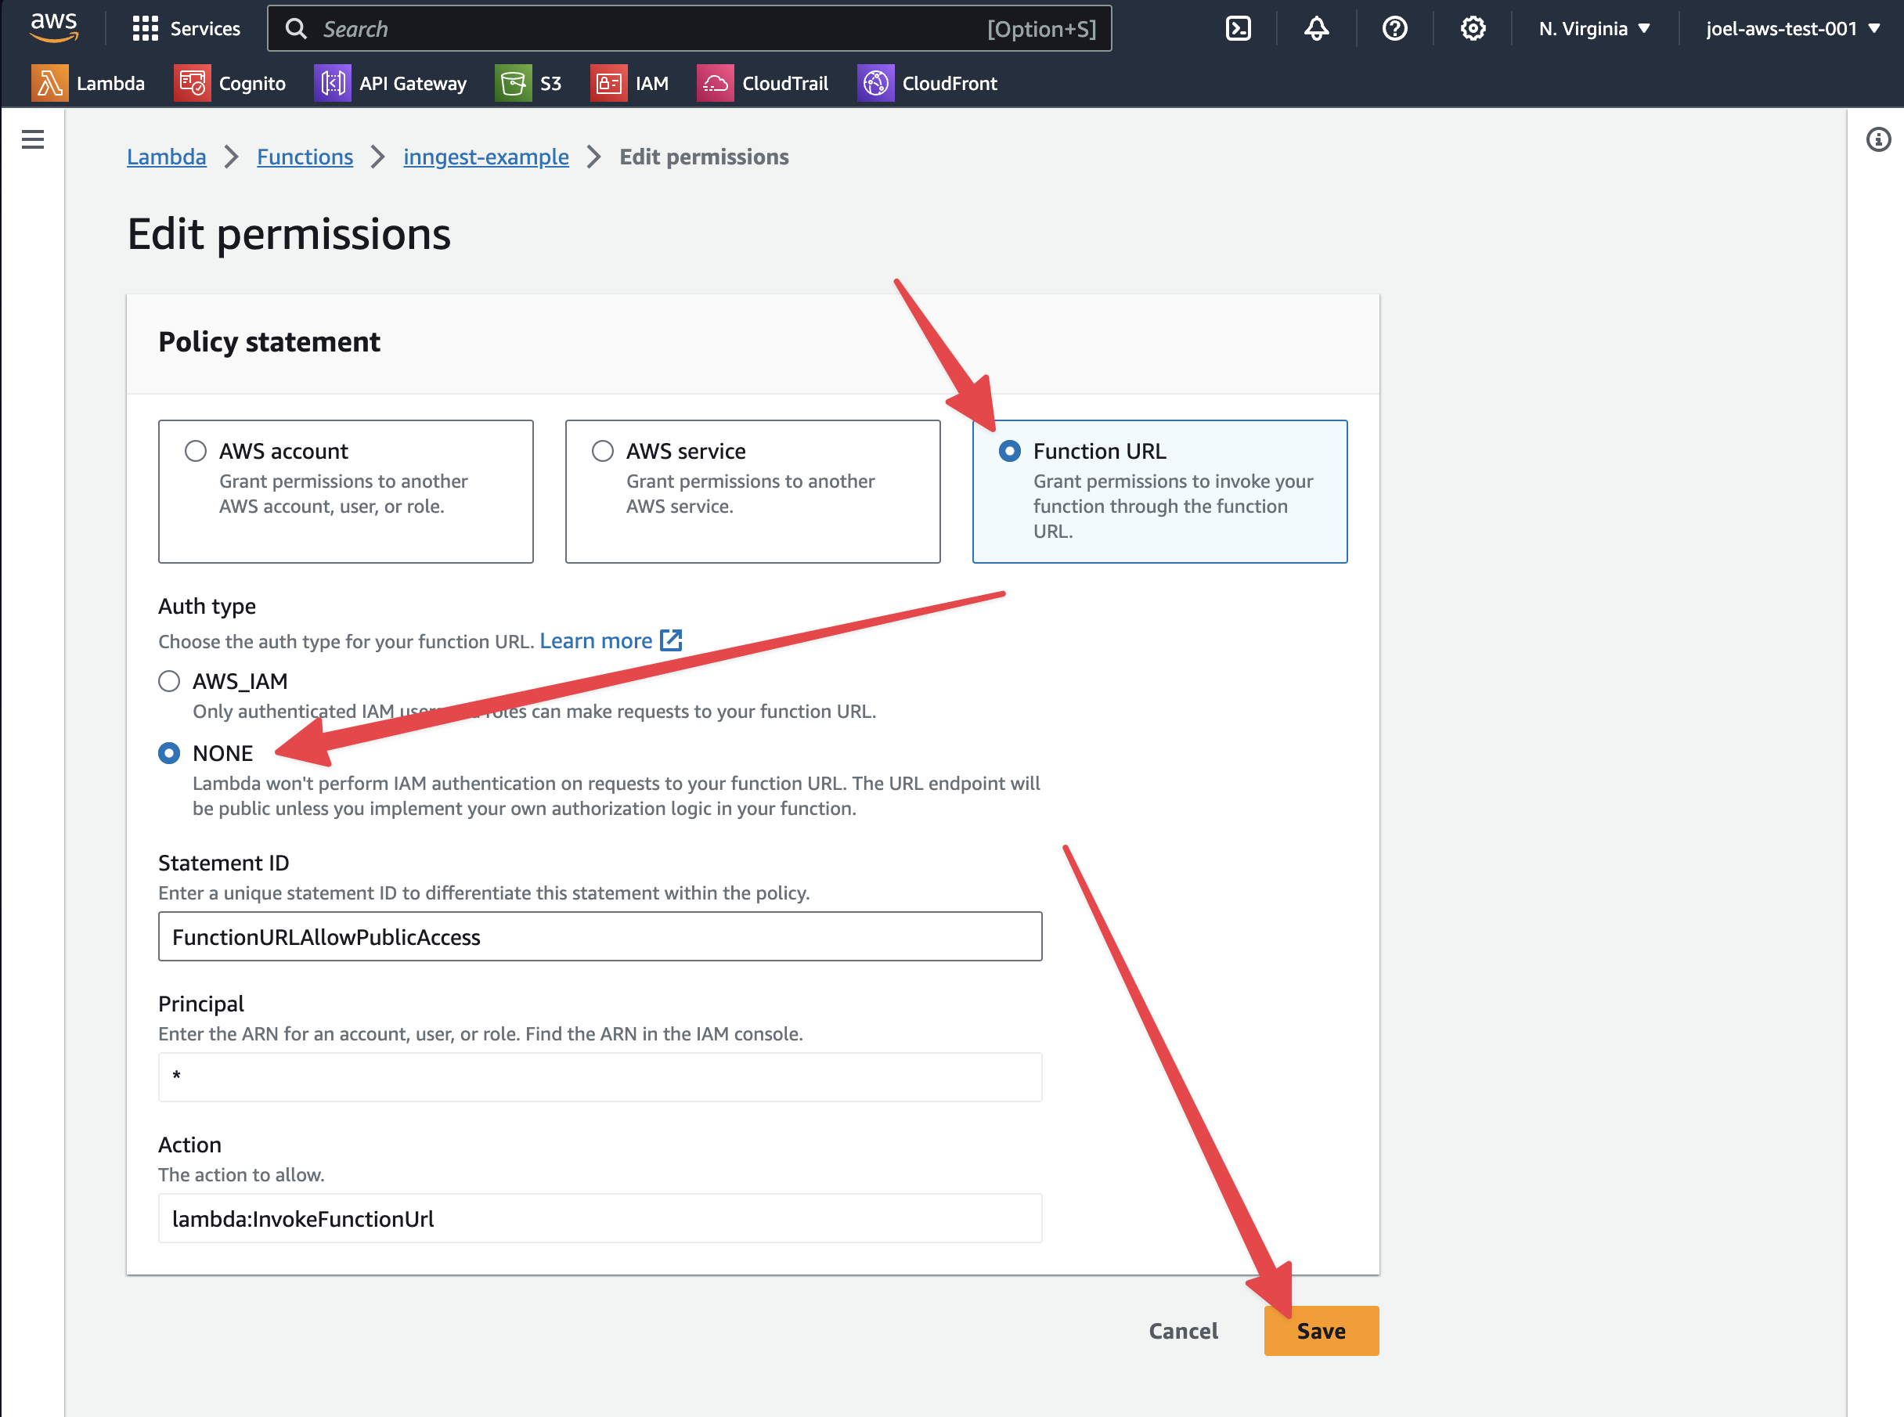
Task: Go to Functions breadcrumb
Action: (x=305, y=157)
